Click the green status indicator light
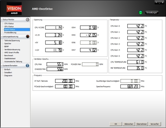 point(140,13)
